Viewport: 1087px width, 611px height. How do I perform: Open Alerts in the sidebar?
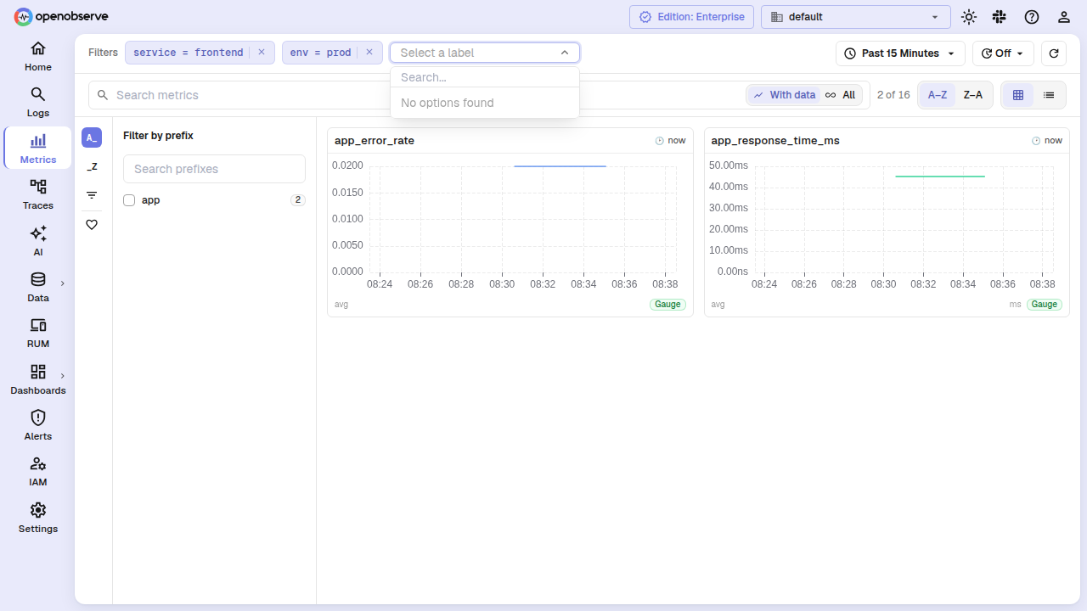(37, 425)
